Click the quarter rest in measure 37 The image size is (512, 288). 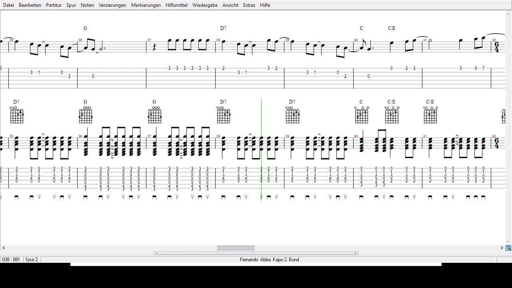click(x=154, y=47)
